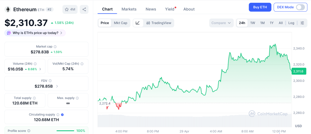The image size is (311, 134).
Task: Select the 1W time range
Action: pos(252,23)
